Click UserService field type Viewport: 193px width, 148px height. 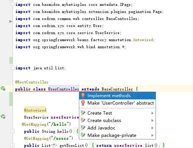tap(36, 117)
